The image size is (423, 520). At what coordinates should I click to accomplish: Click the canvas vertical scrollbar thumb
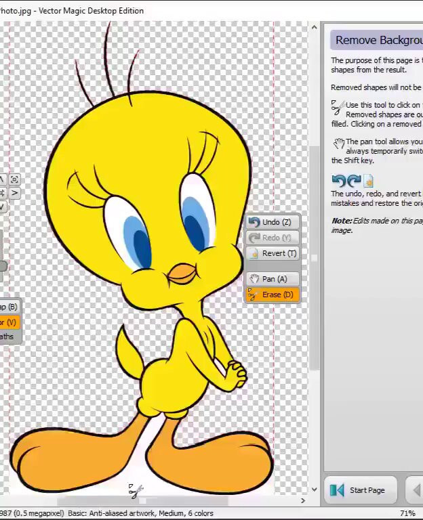314,257
